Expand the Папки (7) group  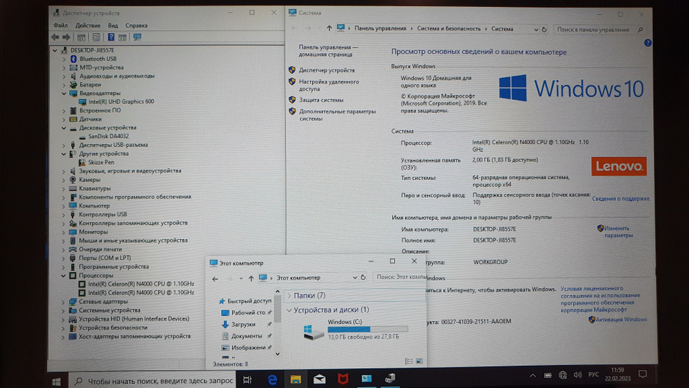click(x=289, y=296)
